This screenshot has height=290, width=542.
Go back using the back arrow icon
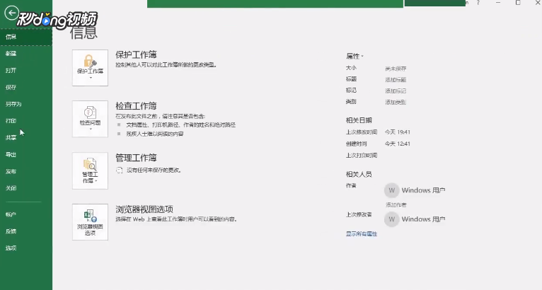click(11, 13)
